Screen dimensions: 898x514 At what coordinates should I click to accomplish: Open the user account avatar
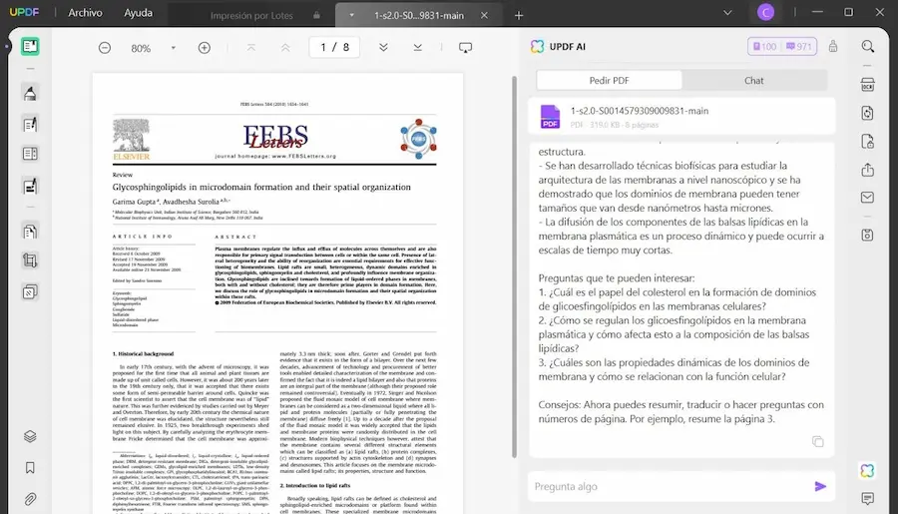765,12
